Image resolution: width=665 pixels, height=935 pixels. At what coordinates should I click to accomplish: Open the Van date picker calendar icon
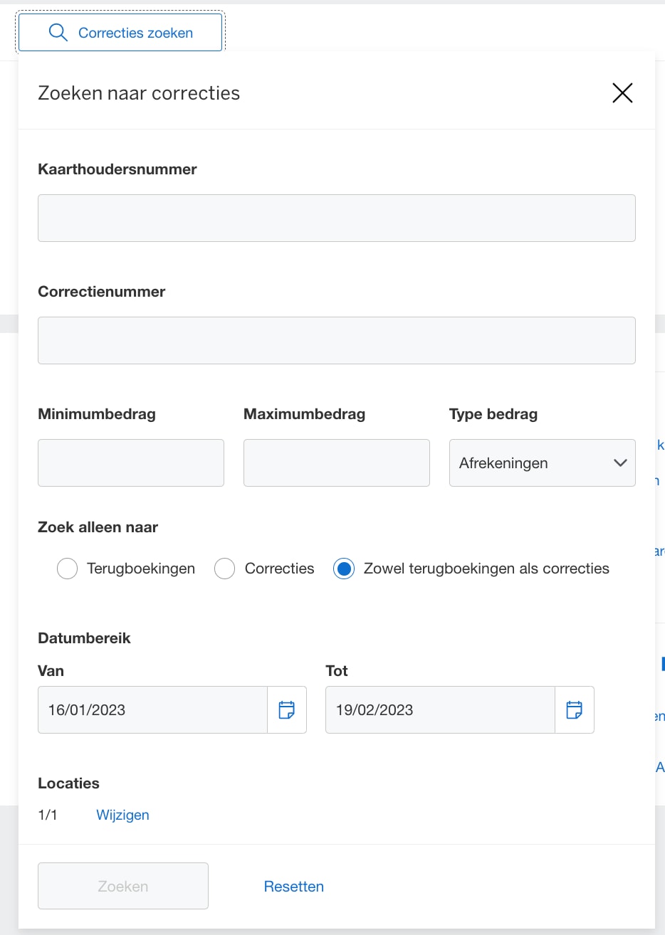pos(287,709)
